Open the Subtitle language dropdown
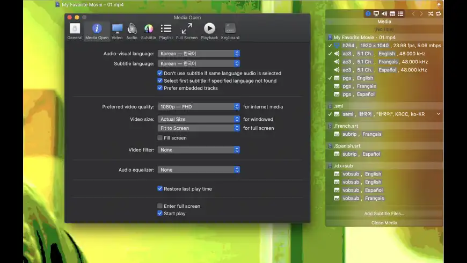 click(199, 63)
